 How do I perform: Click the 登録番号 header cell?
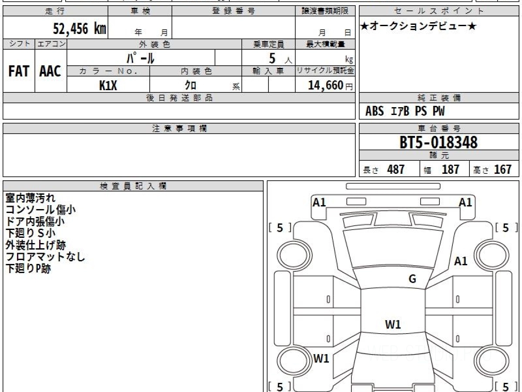233,11
